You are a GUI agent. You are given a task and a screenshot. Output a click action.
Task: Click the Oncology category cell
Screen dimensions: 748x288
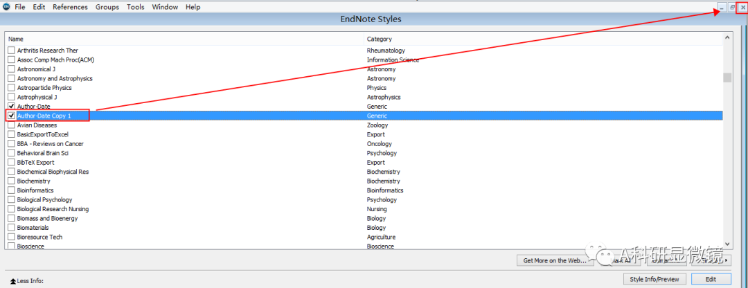point(380,144)
